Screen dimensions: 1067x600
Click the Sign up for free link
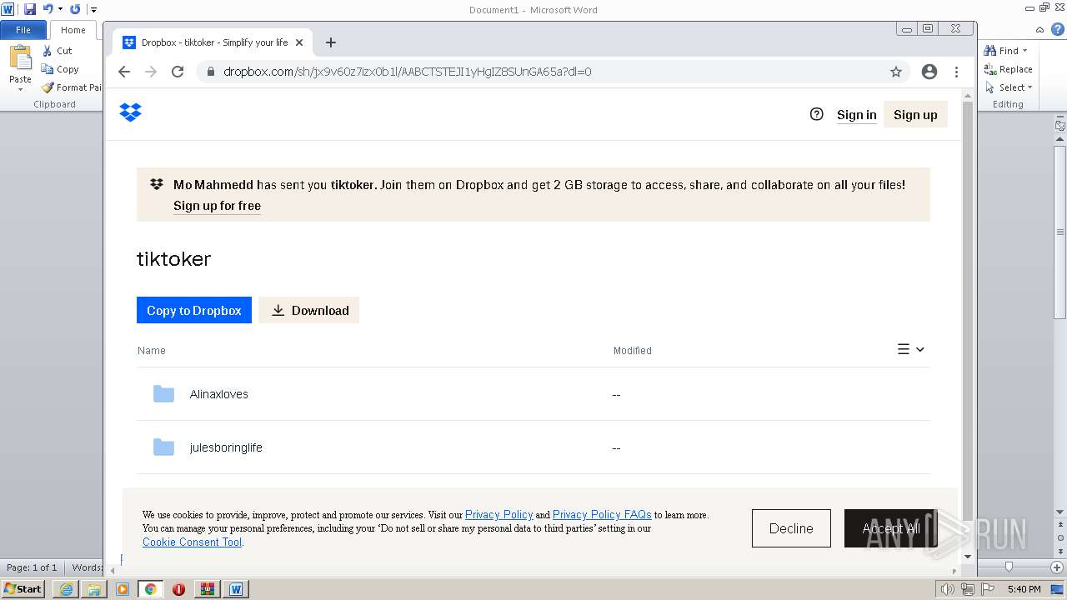tap(217, 206)
